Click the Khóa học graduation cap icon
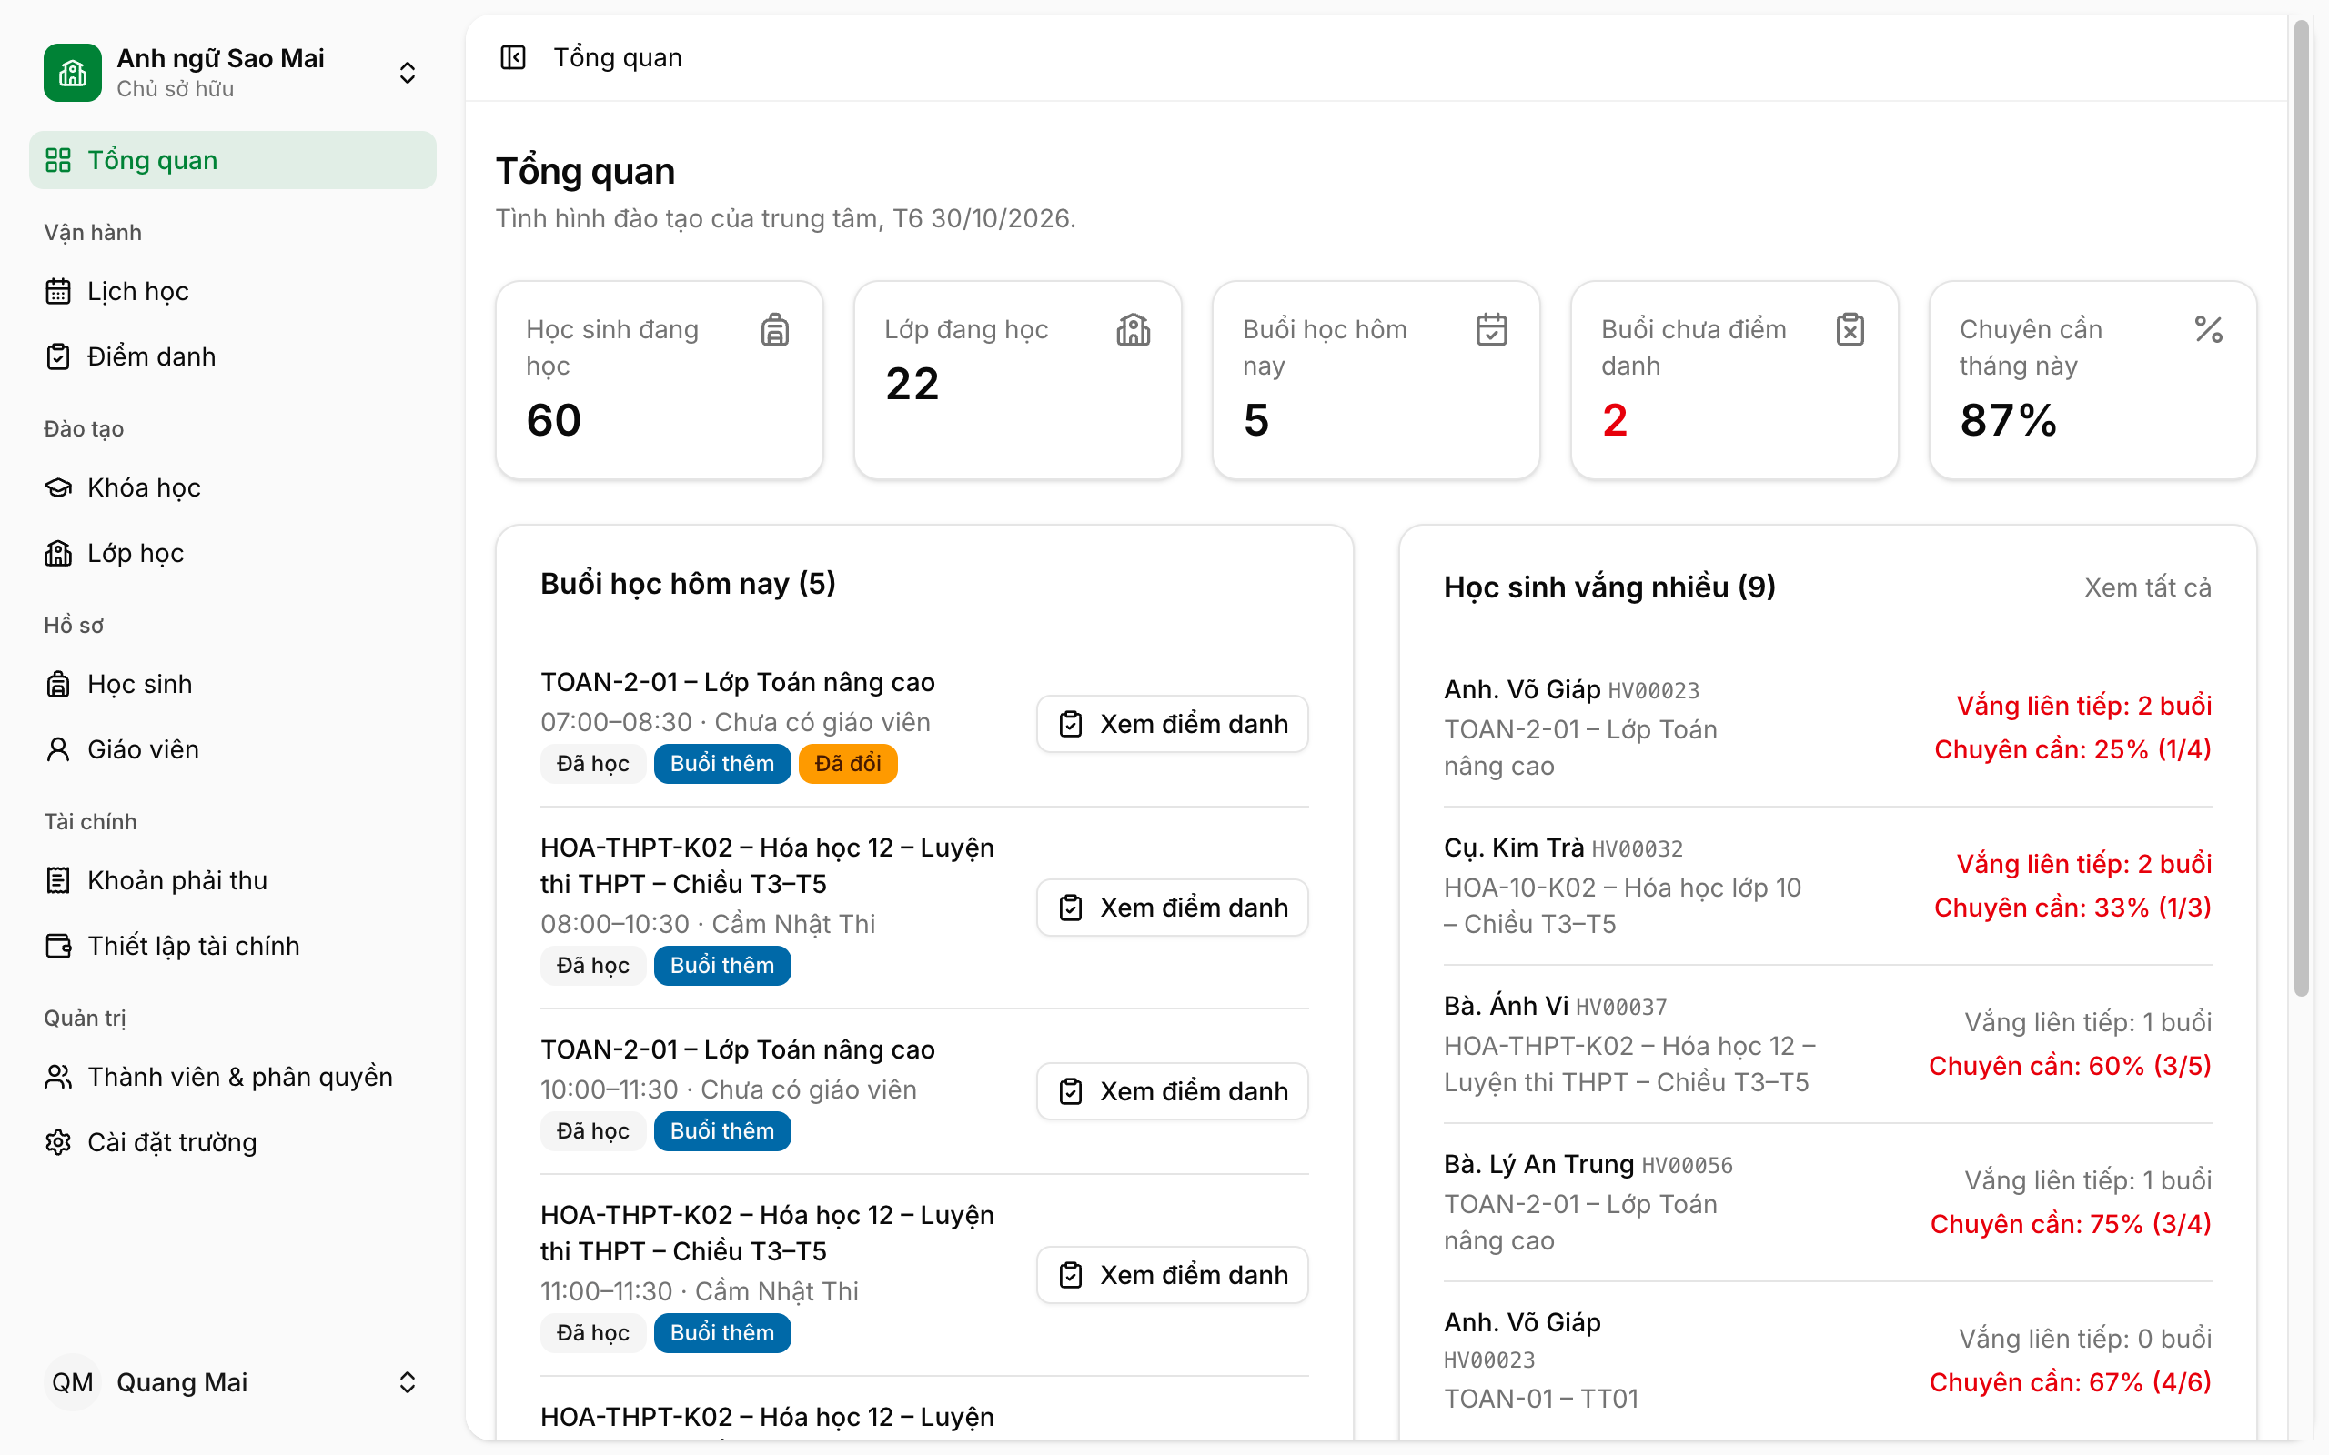Image resolution: width=2329 pixels, height=1455 pixels. coord(59,487)
